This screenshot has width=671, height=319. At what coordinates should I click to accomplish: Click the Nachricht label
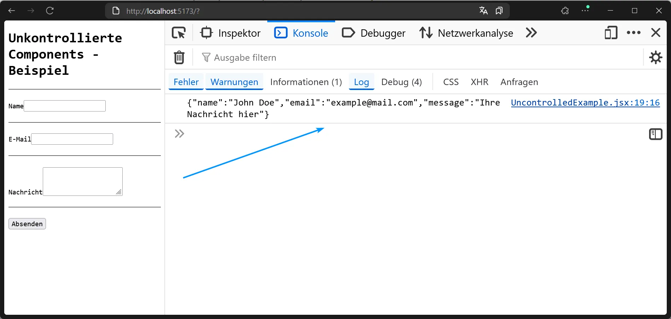(25, 192)
